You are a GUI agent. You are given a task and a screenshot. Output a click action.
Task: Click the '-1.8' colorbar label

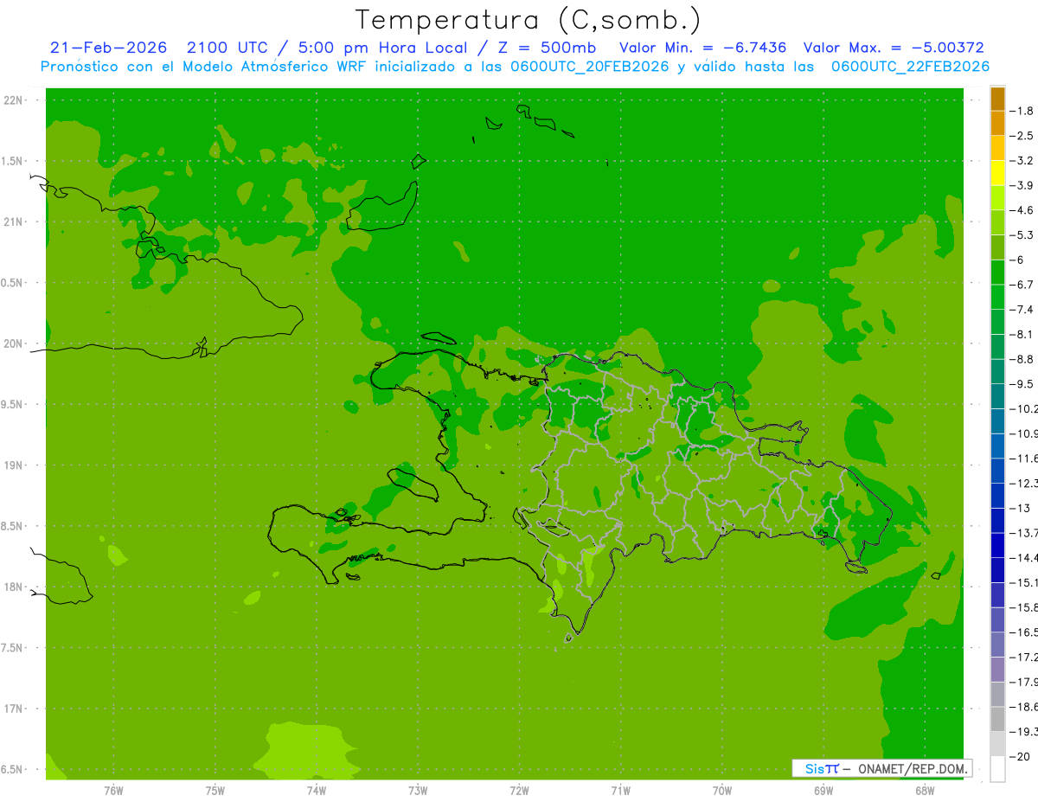[x=1022, y=111]
